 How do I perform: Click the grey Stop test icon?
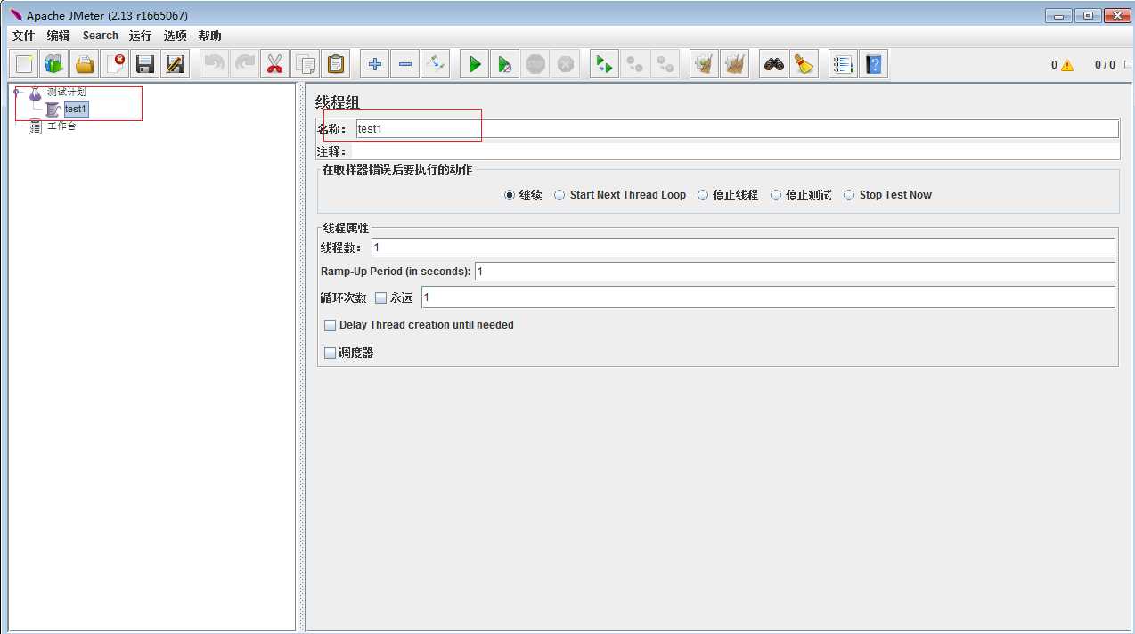coord(535,64)
